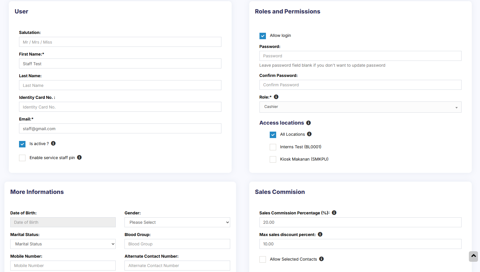Click the Mobile Number input box
Image resolution: width=480 pixels, height=272 pixels.
(63, 266)
